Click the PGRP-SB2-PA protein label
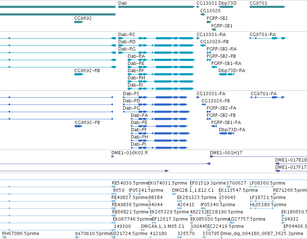307x239 pixels. [x=222, y=109]
